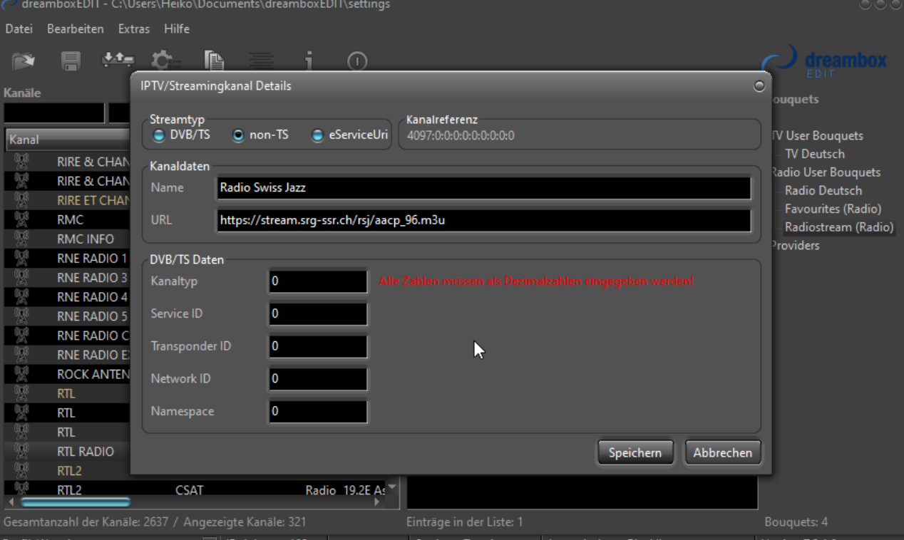Select the non-TS stream type
Viewport: 904px width, 540px height.
[260, 135]
